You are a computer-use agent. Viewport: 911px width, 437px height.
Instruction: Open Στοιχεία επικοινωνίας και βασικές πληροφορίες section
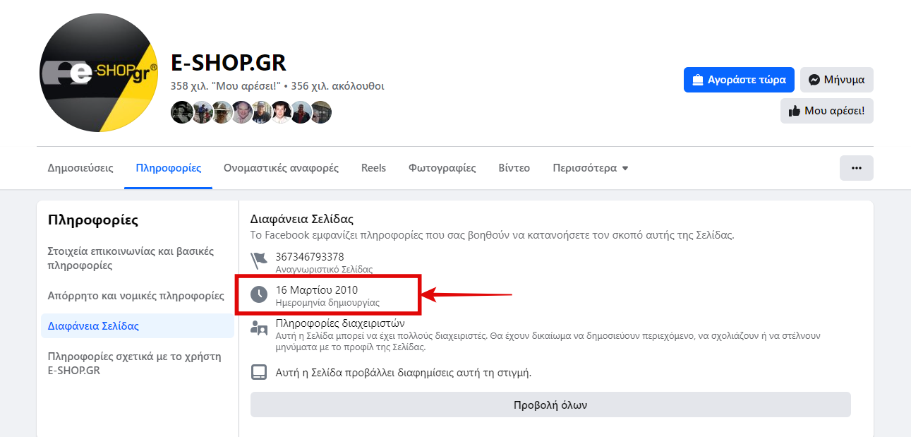(138, 258)
